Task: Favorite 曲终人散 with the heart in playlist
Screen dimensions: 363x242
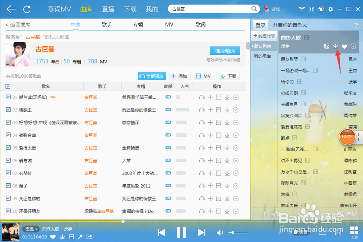Action: 344,46
